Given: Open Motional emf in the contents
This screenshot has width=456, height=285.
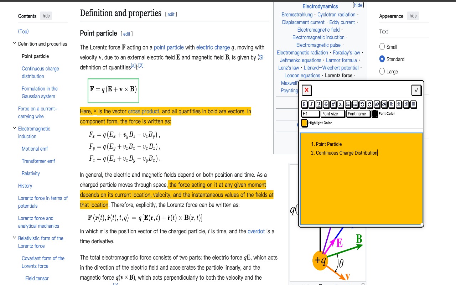Looking at the screenshot, I should coord(35,149).
